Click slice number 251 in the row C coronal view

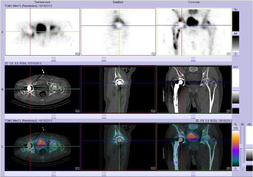tap(229, 168)
